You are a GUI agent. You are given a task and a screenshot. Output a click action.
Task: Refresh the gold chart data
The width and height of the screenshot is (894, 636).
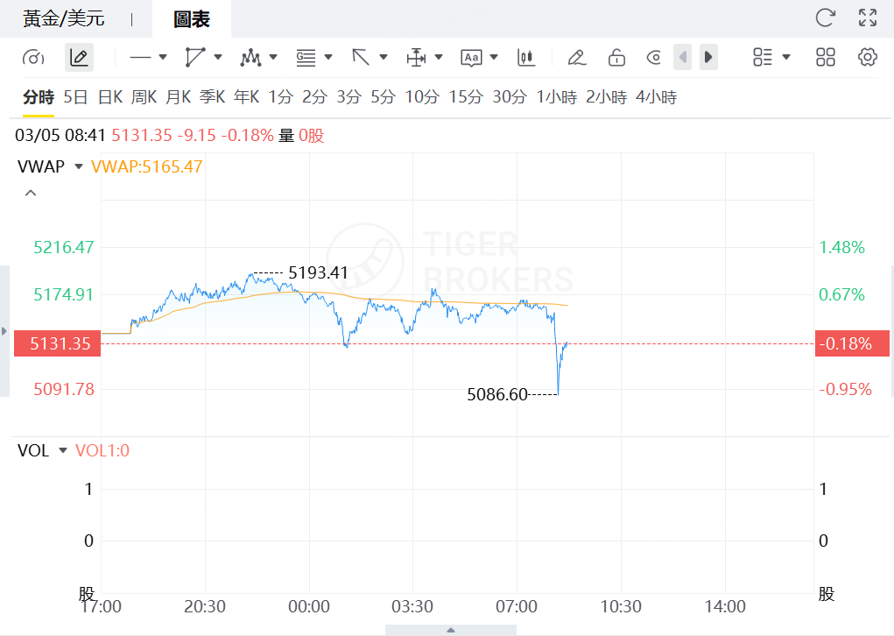click(x=825, y=18)
